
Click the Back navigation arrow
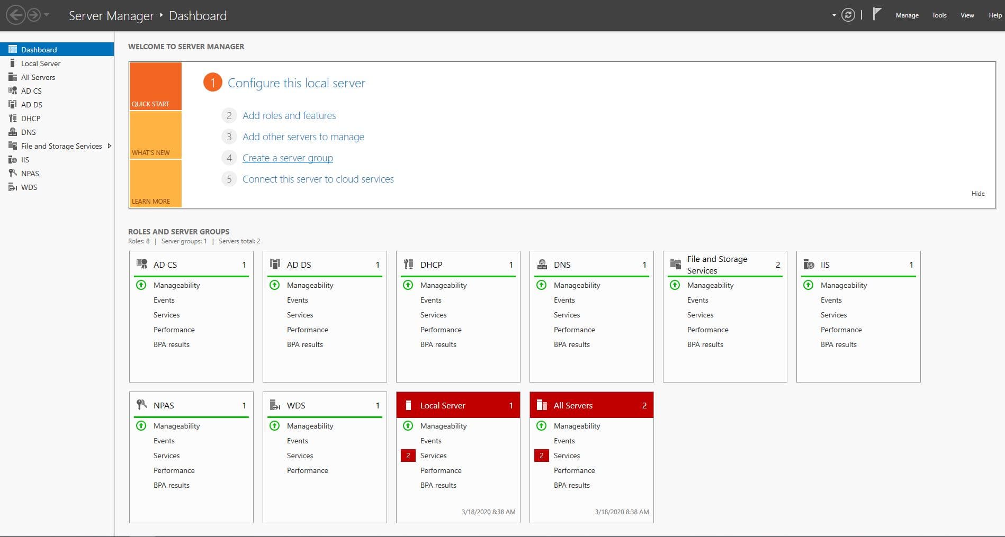(x=16, y=15)
